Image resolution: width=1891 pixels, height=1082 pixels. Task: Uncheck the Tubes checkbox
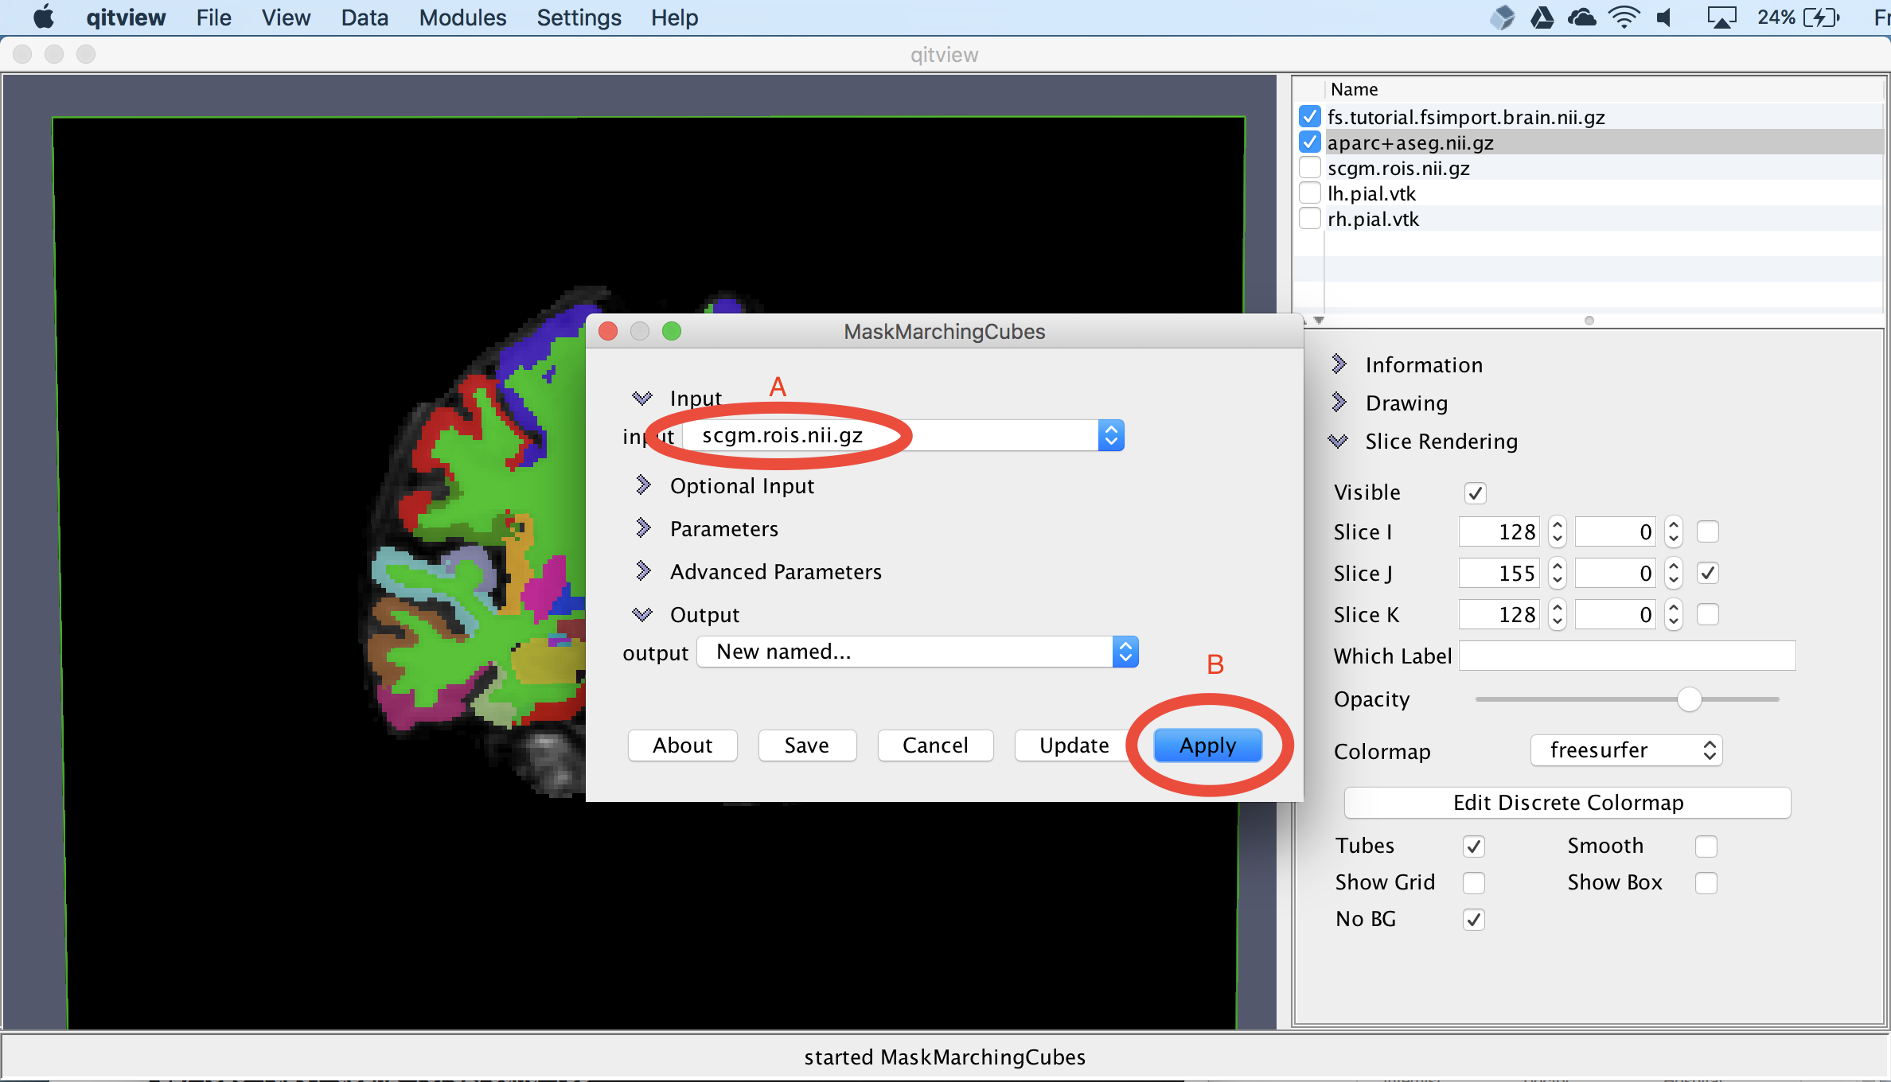coord(1474,846)
